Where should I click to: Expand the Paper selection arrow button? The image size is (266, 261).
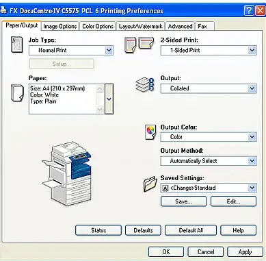click(109, 99)
